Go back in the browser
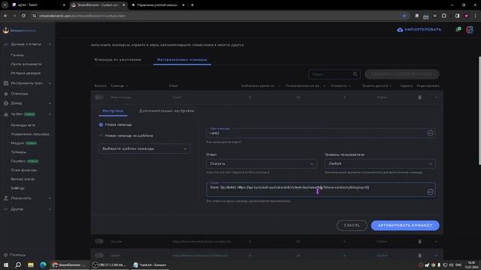Image resolution: width=481 pixels, height=270 pixels. click(x=6, y=16)
